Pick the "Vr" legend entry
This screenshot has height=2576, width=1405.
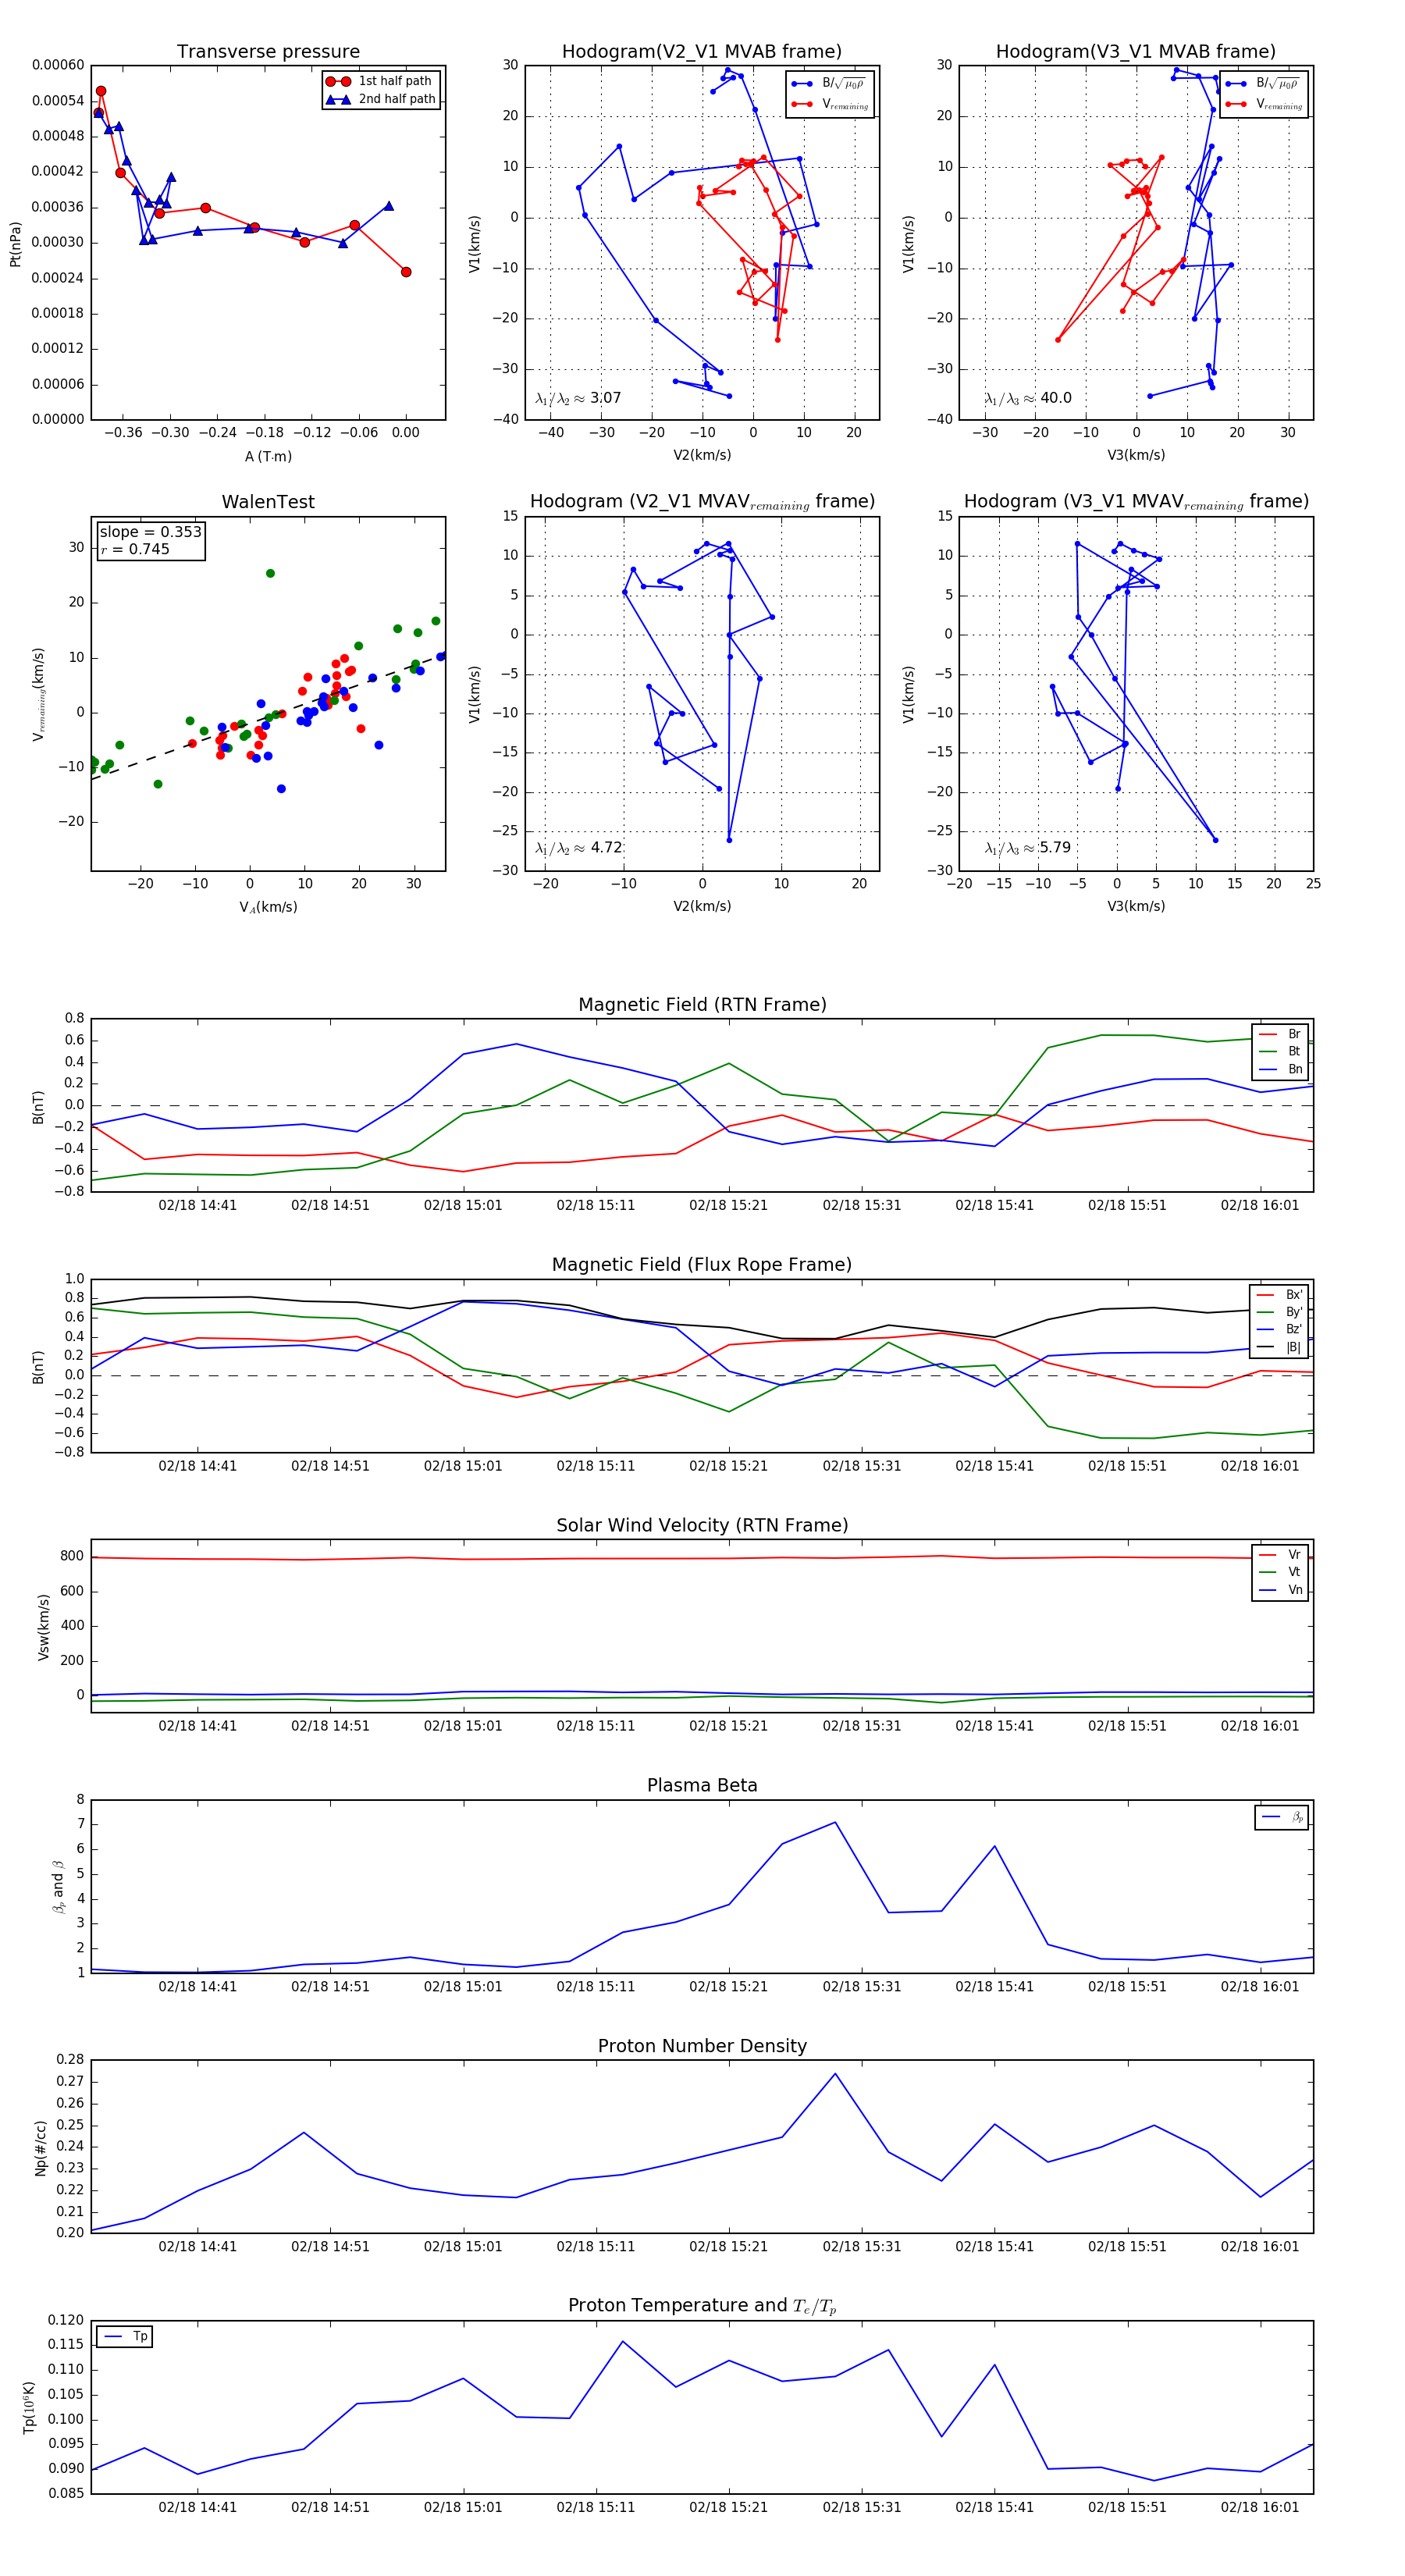[x=1280, y=1555]
